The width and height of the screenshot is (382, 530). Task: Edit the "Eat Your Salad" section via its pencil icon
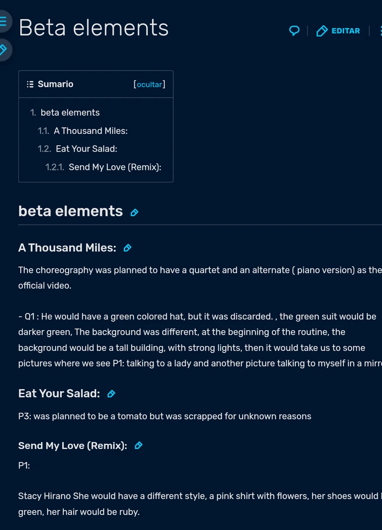(110, 394)
